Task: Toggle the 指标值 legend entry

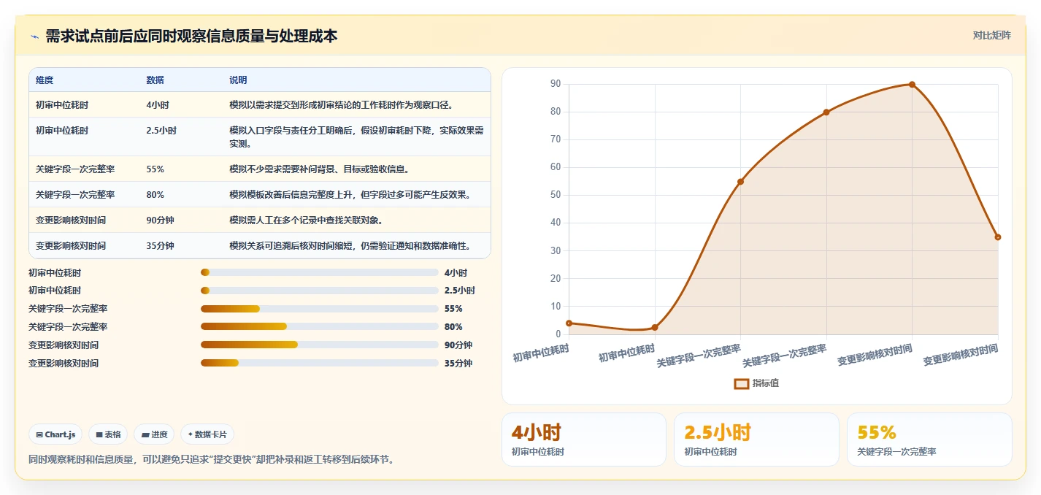Action: pyautogui.click(x=757, y=383)
